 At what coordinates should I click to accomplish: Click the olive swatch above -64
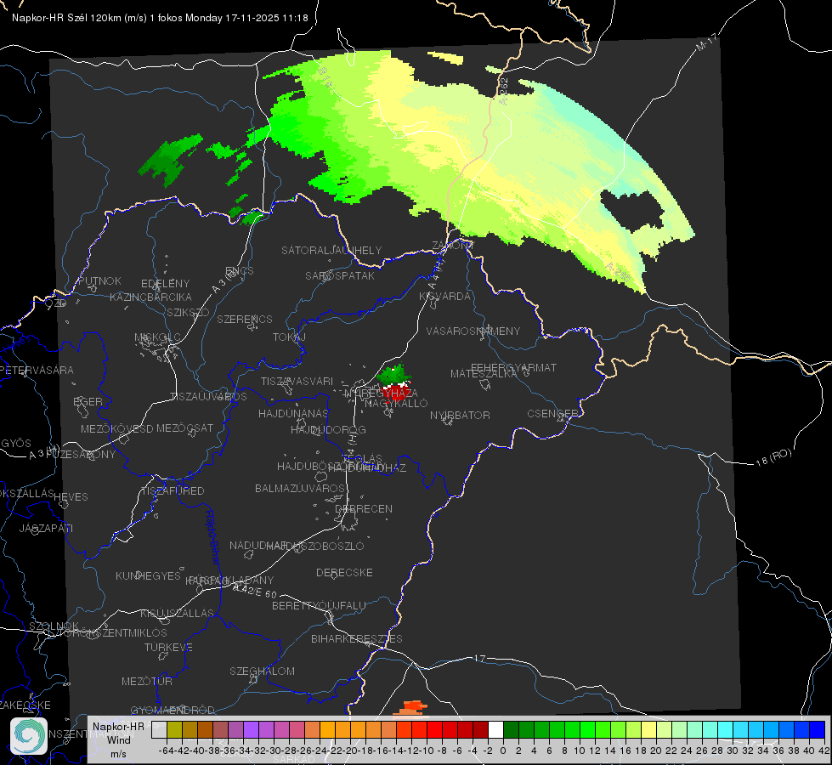pos(174,730)
